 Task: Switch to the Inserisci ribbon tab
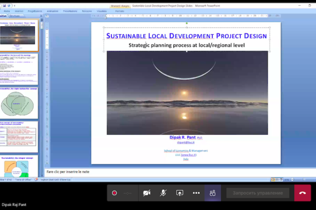point(19,11)
